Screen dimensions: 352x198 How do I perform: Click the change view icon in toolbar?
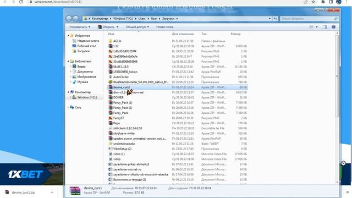pos(311,27)
